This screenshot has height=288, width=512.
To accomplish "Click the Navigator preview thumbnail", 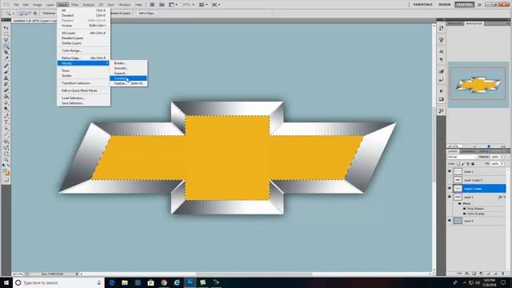I will 478,85.
